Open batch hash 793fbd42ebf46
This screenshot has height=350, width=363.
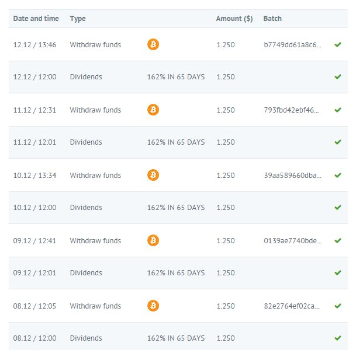point(292,110)
